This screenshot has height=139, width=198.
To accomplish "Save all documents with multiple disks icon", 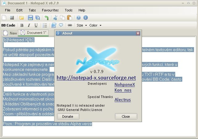I will pyautogui.click(x=38, y=18).
